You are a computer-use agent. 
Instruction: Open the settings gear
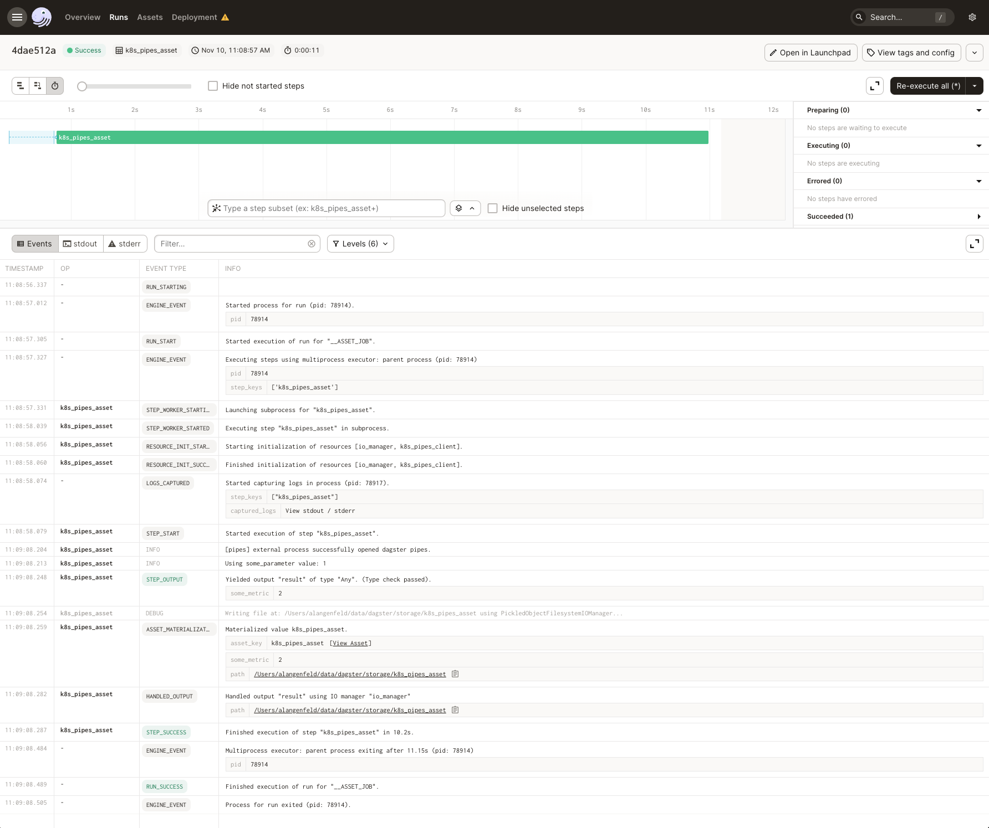(972, 17)
